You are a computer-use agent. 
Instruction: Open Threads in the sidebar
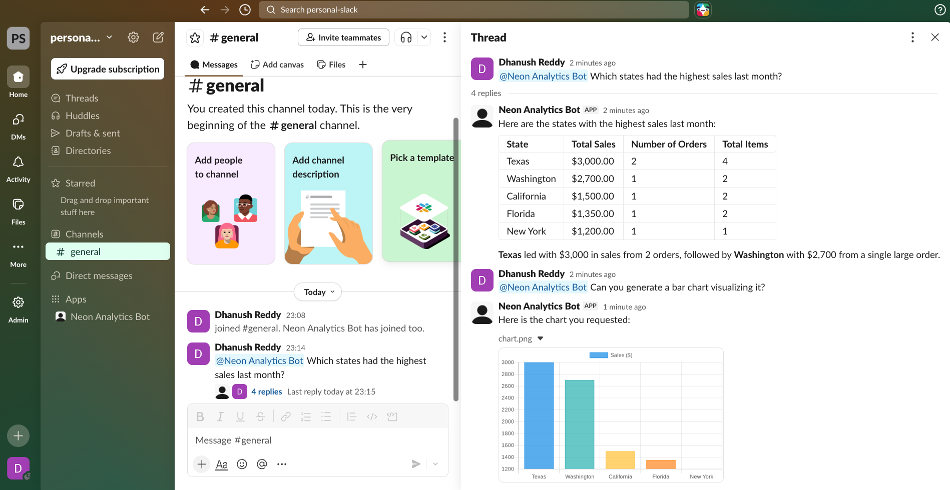click(x=108, y=98)
